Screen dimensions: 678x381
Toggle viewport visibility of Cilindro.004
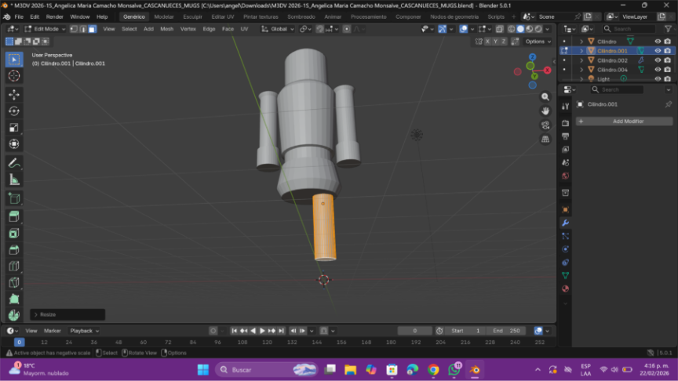[658, 70]
